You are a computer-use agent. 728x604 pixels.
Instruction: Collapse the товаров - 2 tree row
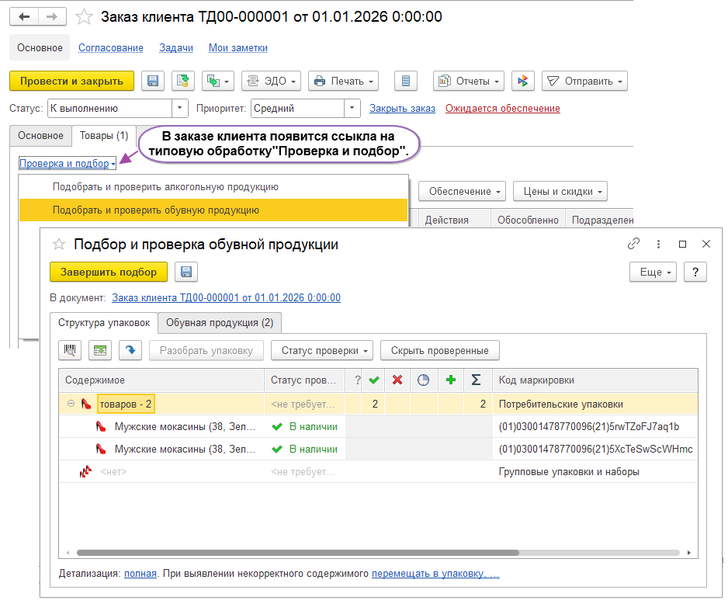click(x=71, y=404)
